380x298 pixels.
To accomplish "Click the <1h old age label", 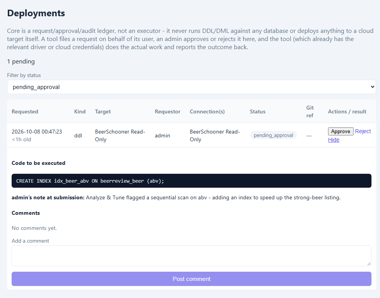I will [x=21, y=140].
